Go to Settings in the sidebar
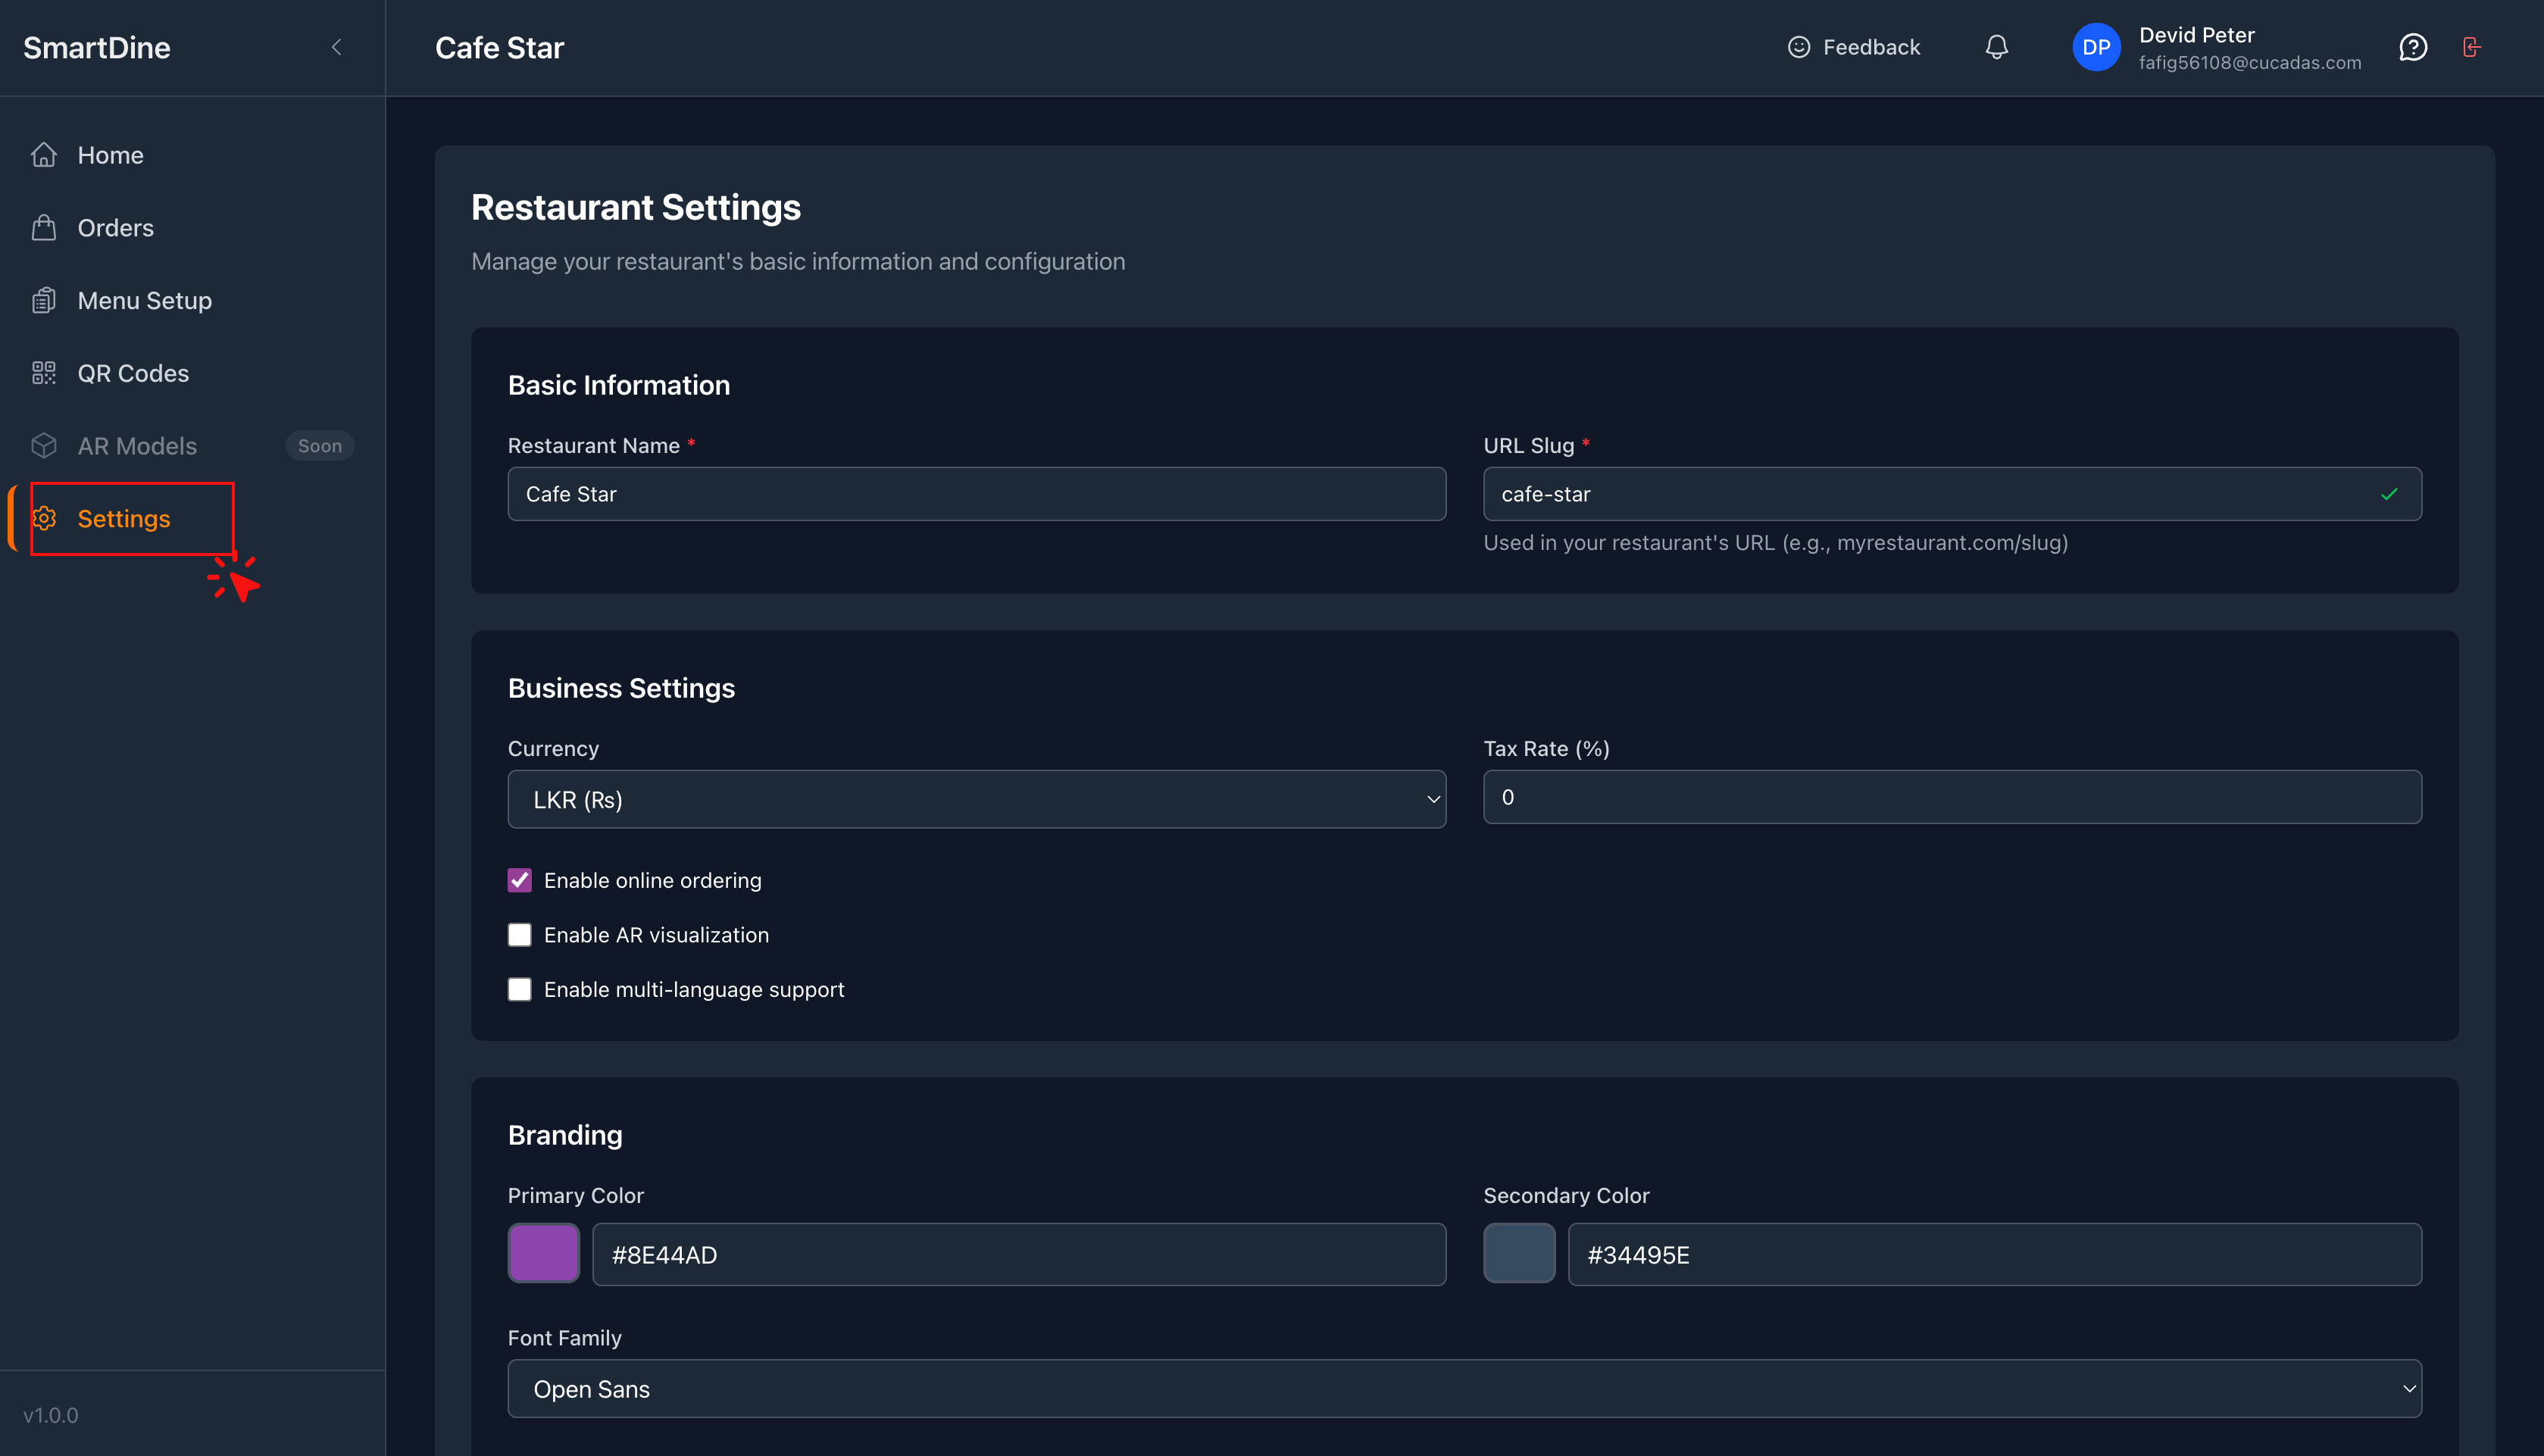The height and width of the screenshot is (1456, 2544). point(123,518)
